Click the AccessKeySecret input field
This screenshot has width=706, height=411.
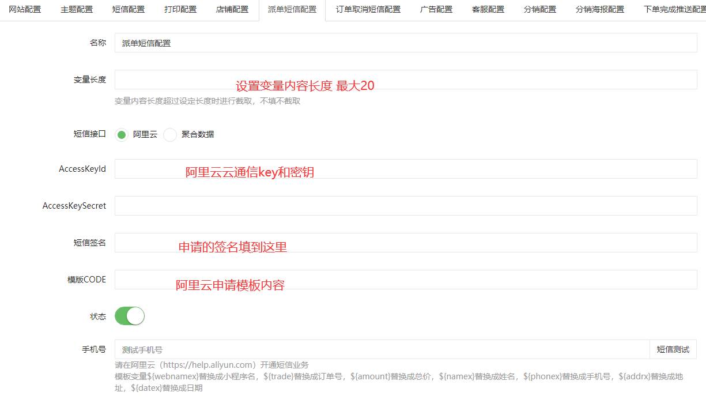pyautogui.click(x=406, y=206)
